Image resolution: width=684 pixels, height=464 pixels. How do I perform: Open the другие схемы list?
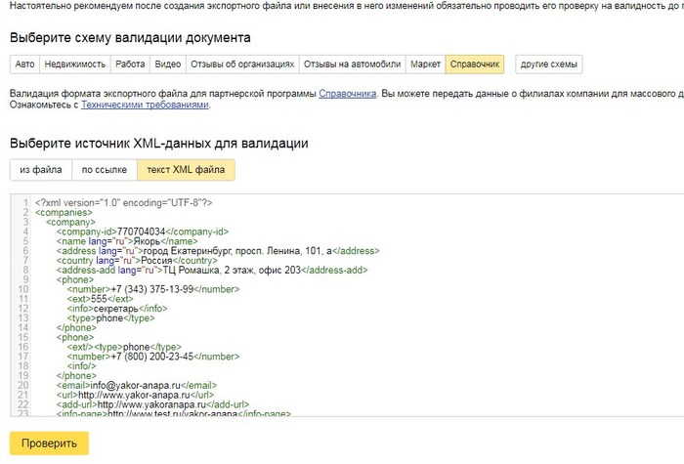(x=548, y=64)
